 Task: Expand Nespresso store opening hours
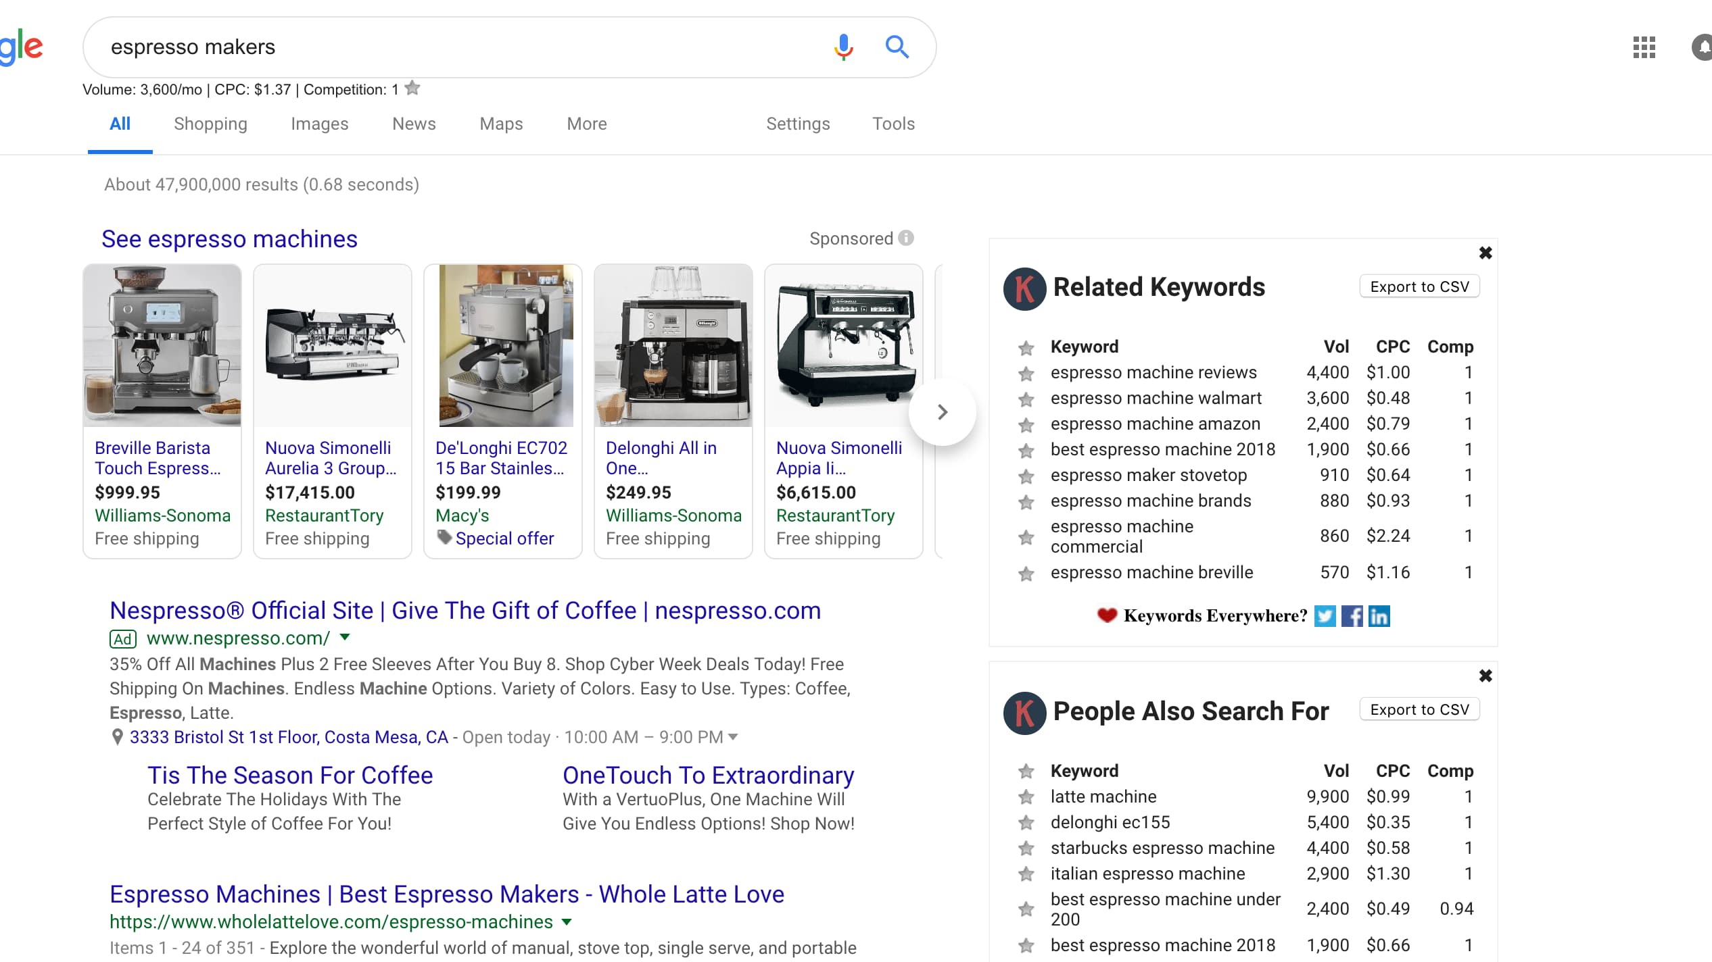pyautogui.click(x=733, y=737)
